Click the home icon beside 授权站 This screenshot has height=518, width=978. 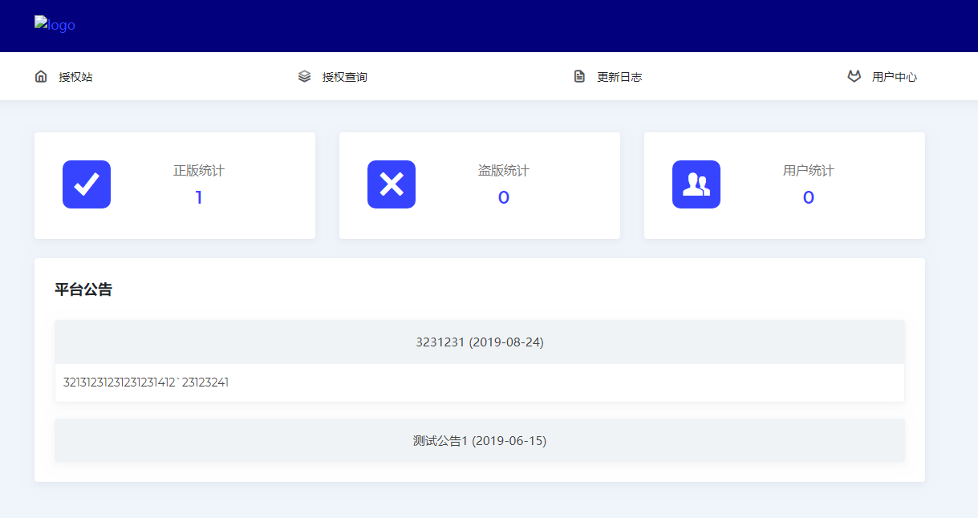[41, 75]
